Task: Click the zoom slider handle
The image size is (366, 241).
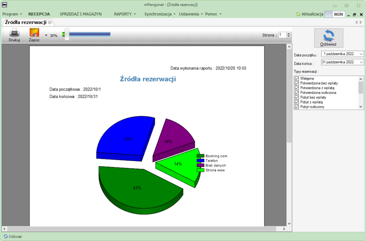Action: (67, 34)
